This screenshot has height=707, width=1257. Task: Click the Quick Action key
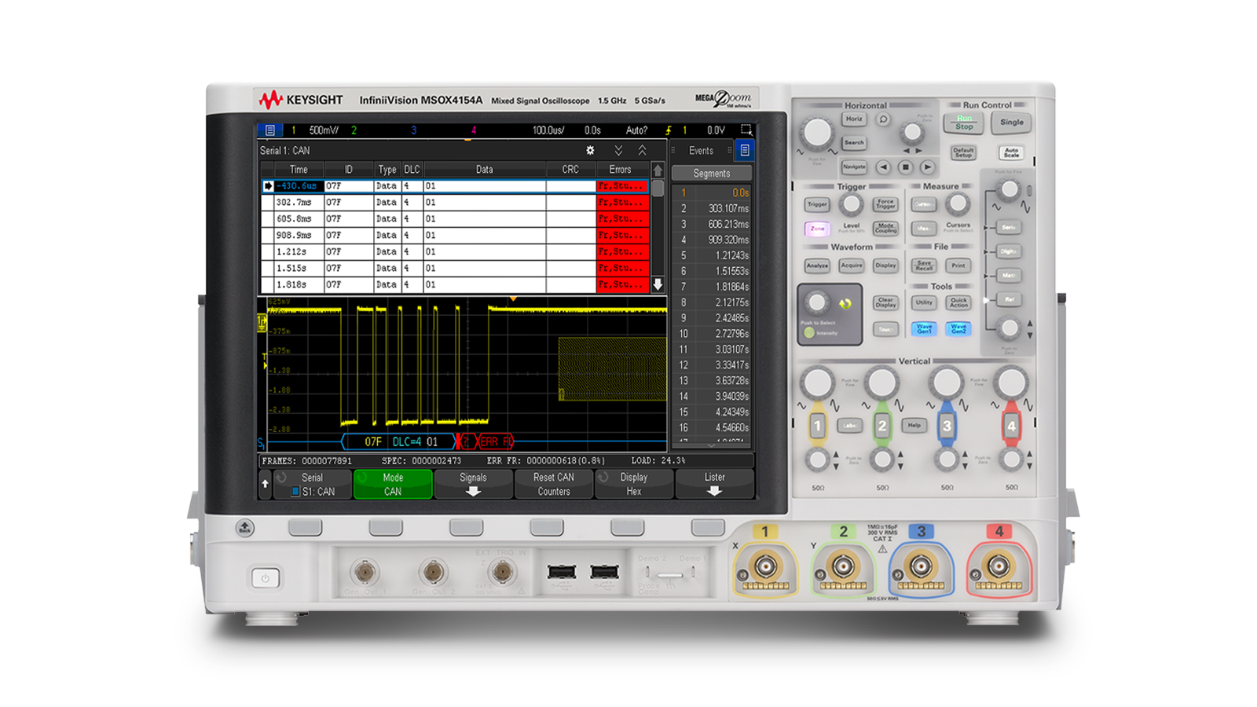(x=958, y=302)
